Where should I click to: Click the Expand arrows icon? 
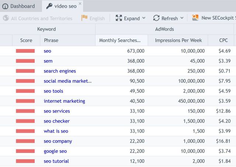(x=118, y=18)
